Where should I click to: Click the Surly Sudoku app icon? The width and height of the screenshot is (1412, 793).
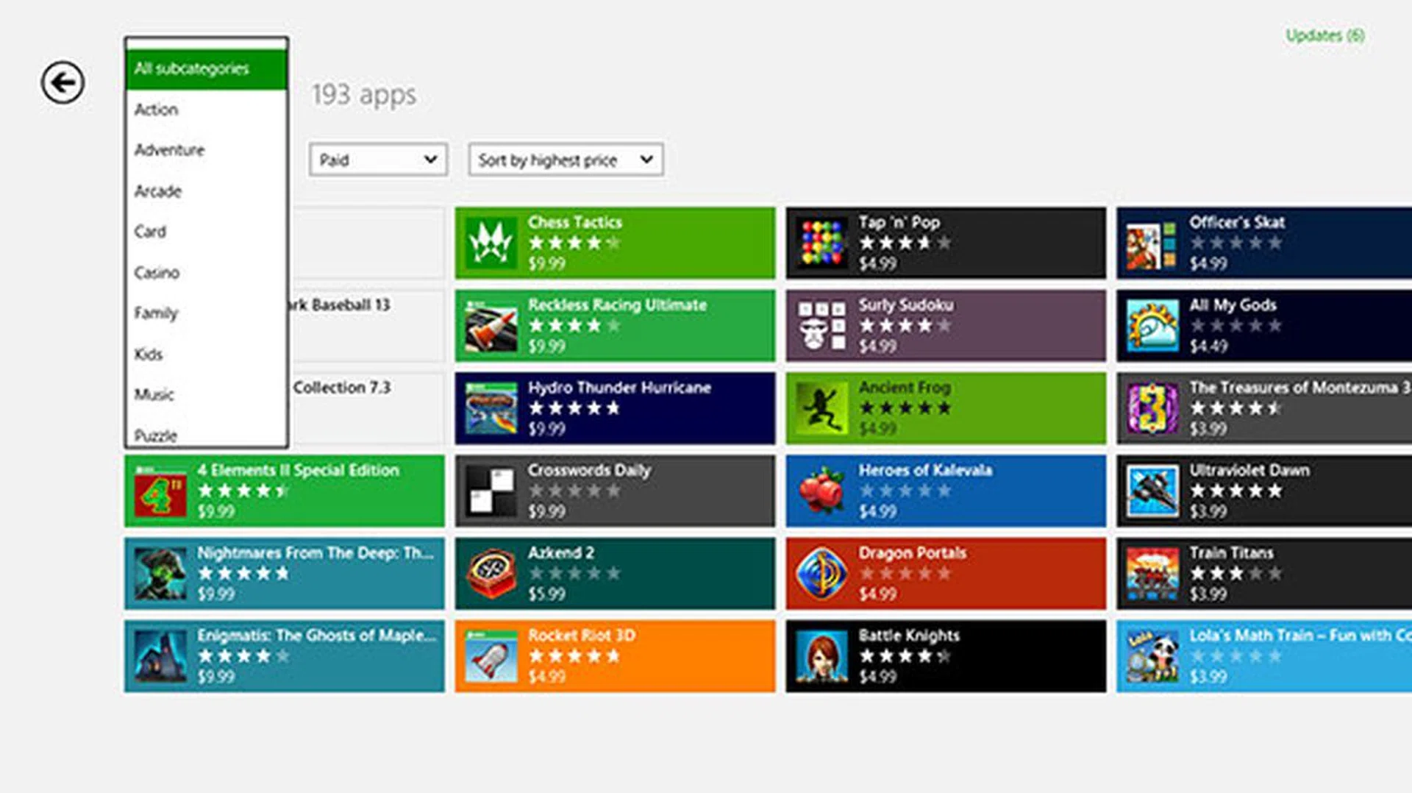pyautogui.click(x=821, y=326)
